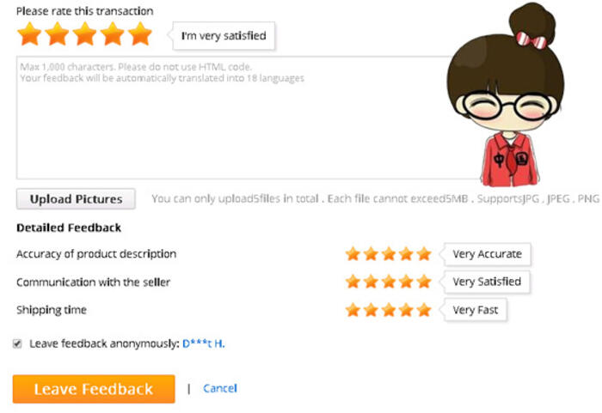The width and height of the screenshot is (602, 413).
Task: Click the I'm very satisfied tooltip label
Action: (224, 36)
